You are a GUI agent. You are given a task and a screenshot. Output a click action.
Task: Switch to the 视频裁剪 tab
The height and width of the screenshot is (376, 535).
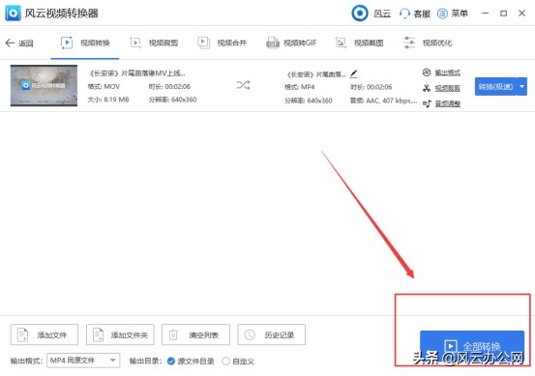[x=154, y=43]
